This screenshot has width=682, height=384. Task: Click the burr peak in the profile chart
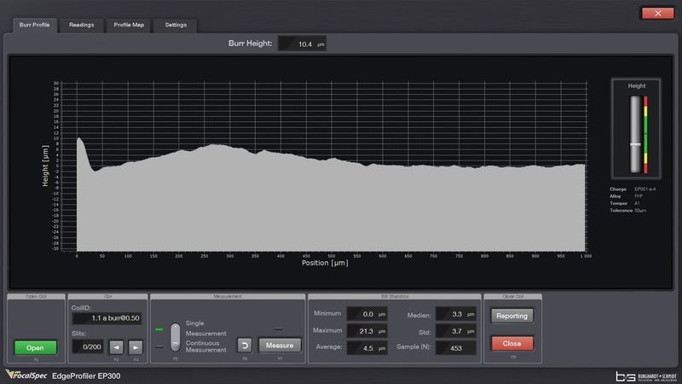tap(78, 139)
